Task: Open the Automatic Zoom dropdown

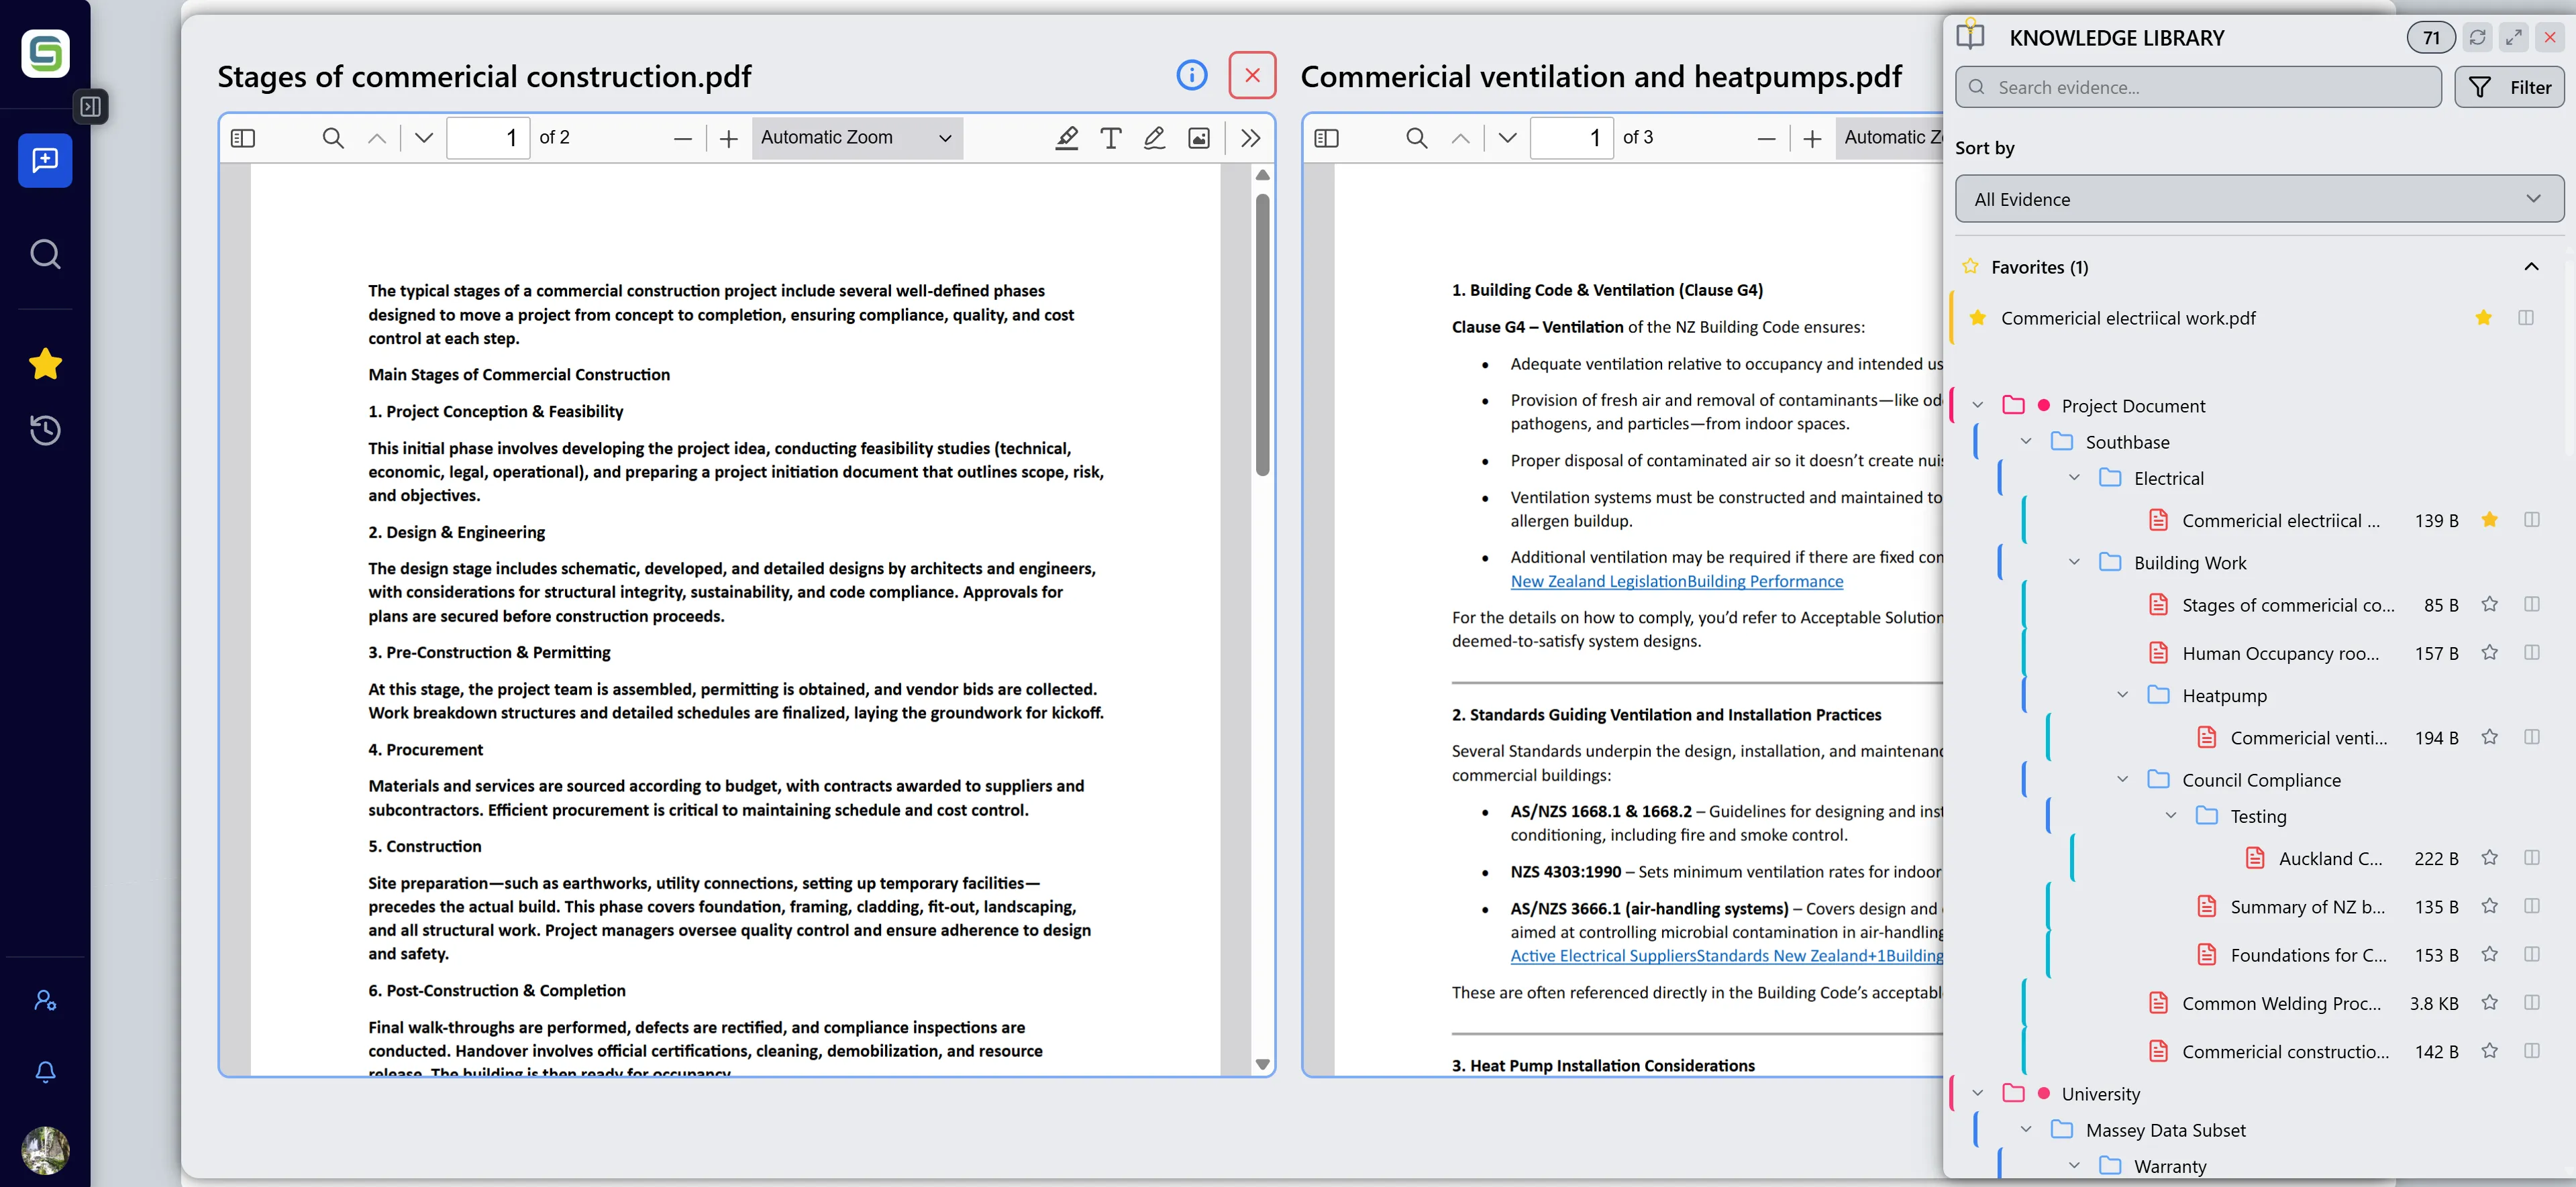Action: (x=856, y=138)
